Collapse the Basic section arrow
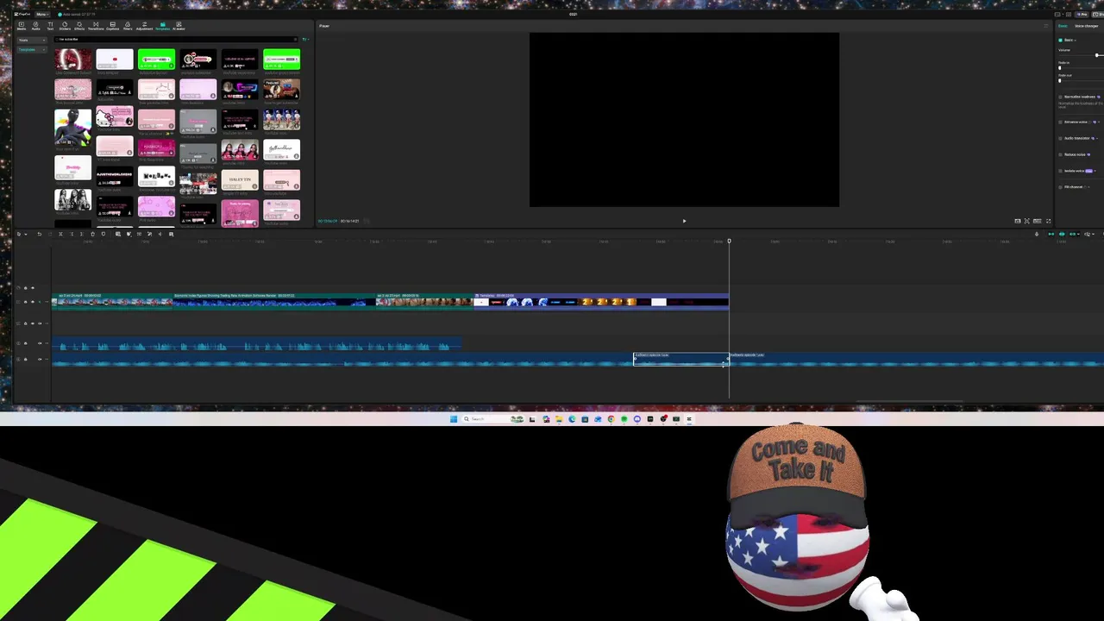This screenshot has height=621, width=1104. 1076,41
